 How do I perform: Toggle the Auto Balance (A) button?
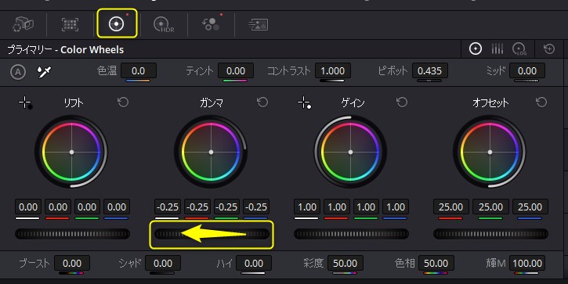click(x=18, y=72)
